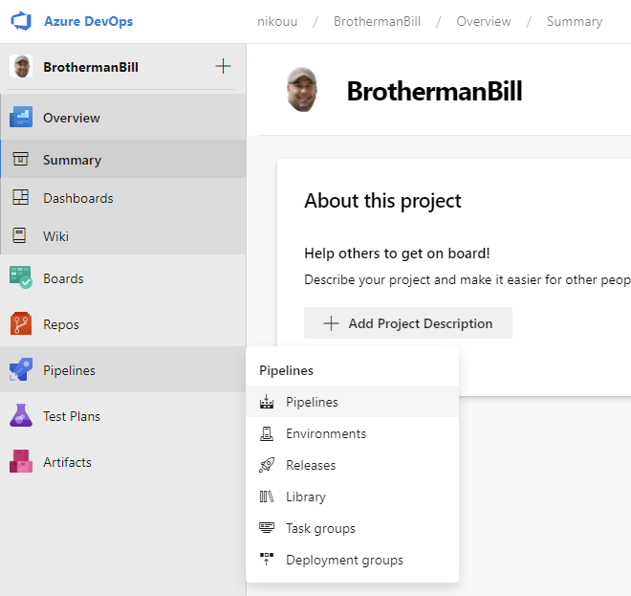Click the About this project heading
This screenshot has height=596, width=631.
(x=382, y=201)
